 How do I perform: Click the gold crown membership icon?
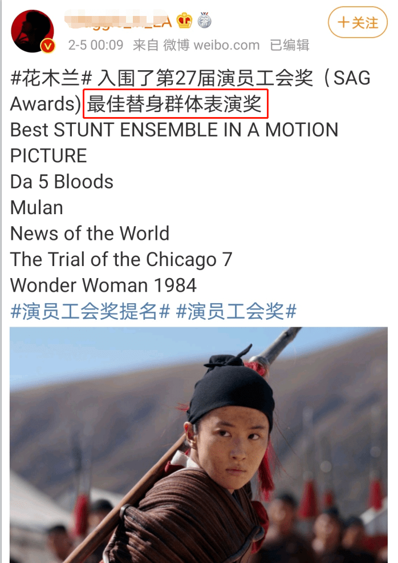(184, 21)
